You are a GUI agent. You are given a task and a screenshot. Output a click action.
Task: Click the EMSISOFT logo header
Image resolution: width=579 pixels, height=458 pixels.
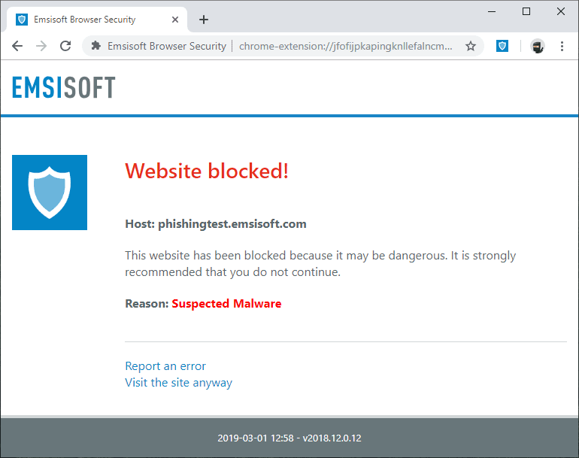(63, 87)
